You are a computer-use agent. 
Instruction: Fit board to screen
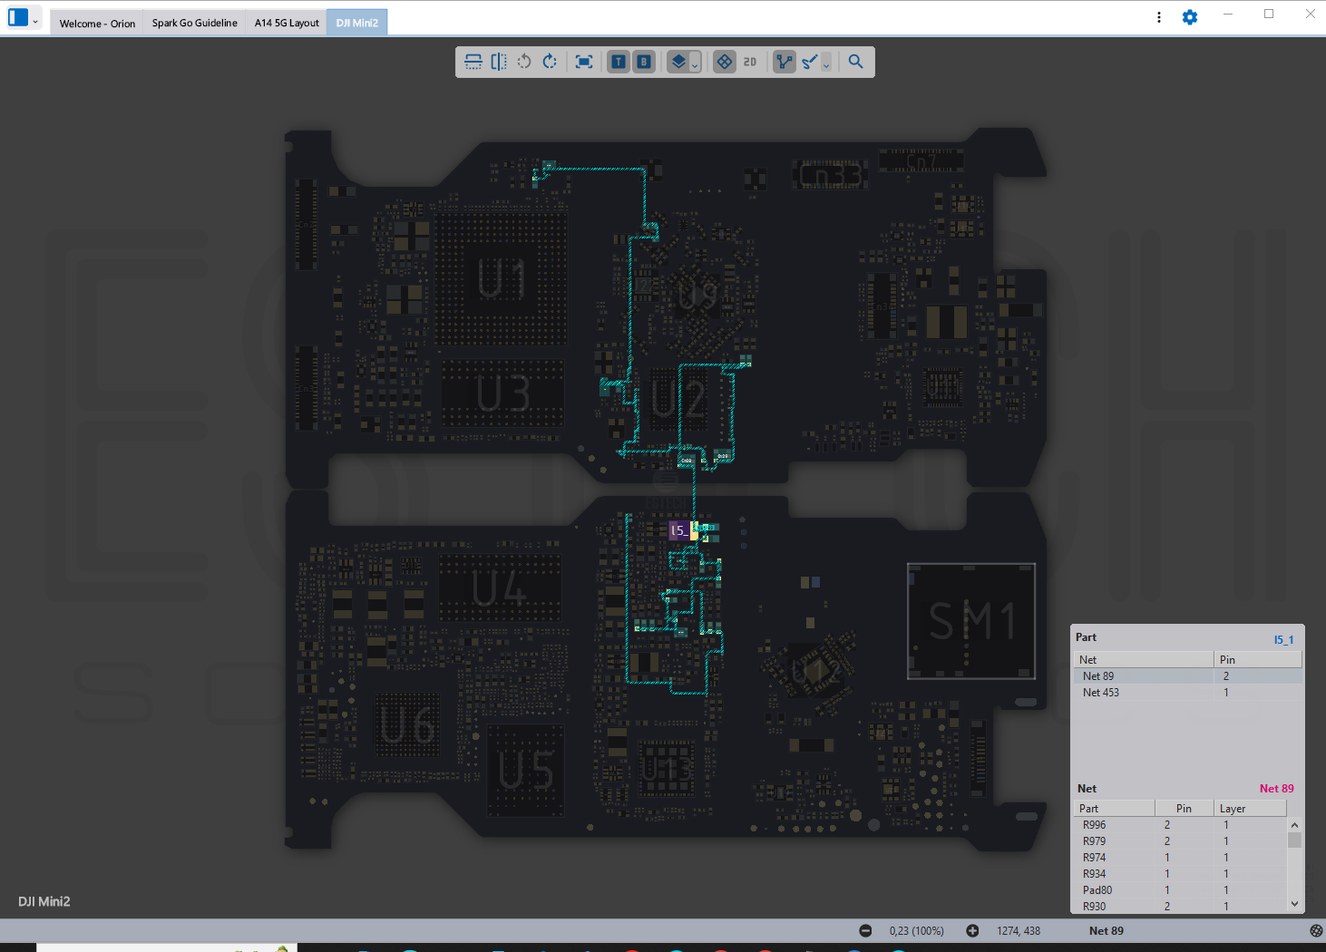(584, 62)
